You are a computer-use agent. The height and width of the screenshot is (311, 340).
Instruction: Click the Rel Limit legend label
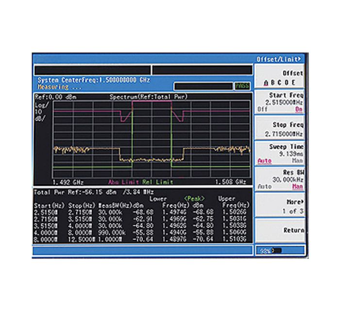coord(158,182)
